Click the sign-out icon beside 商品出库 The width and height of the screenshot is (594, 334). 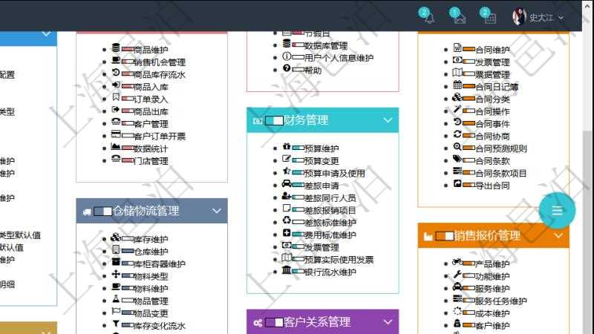[116, 109]
